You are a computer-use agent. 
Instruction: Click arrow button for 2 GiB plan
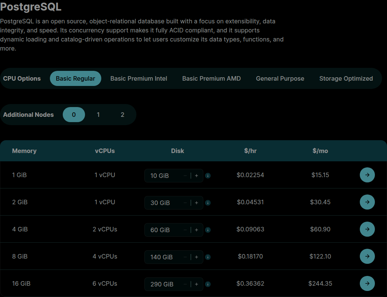tap(367, 202)
